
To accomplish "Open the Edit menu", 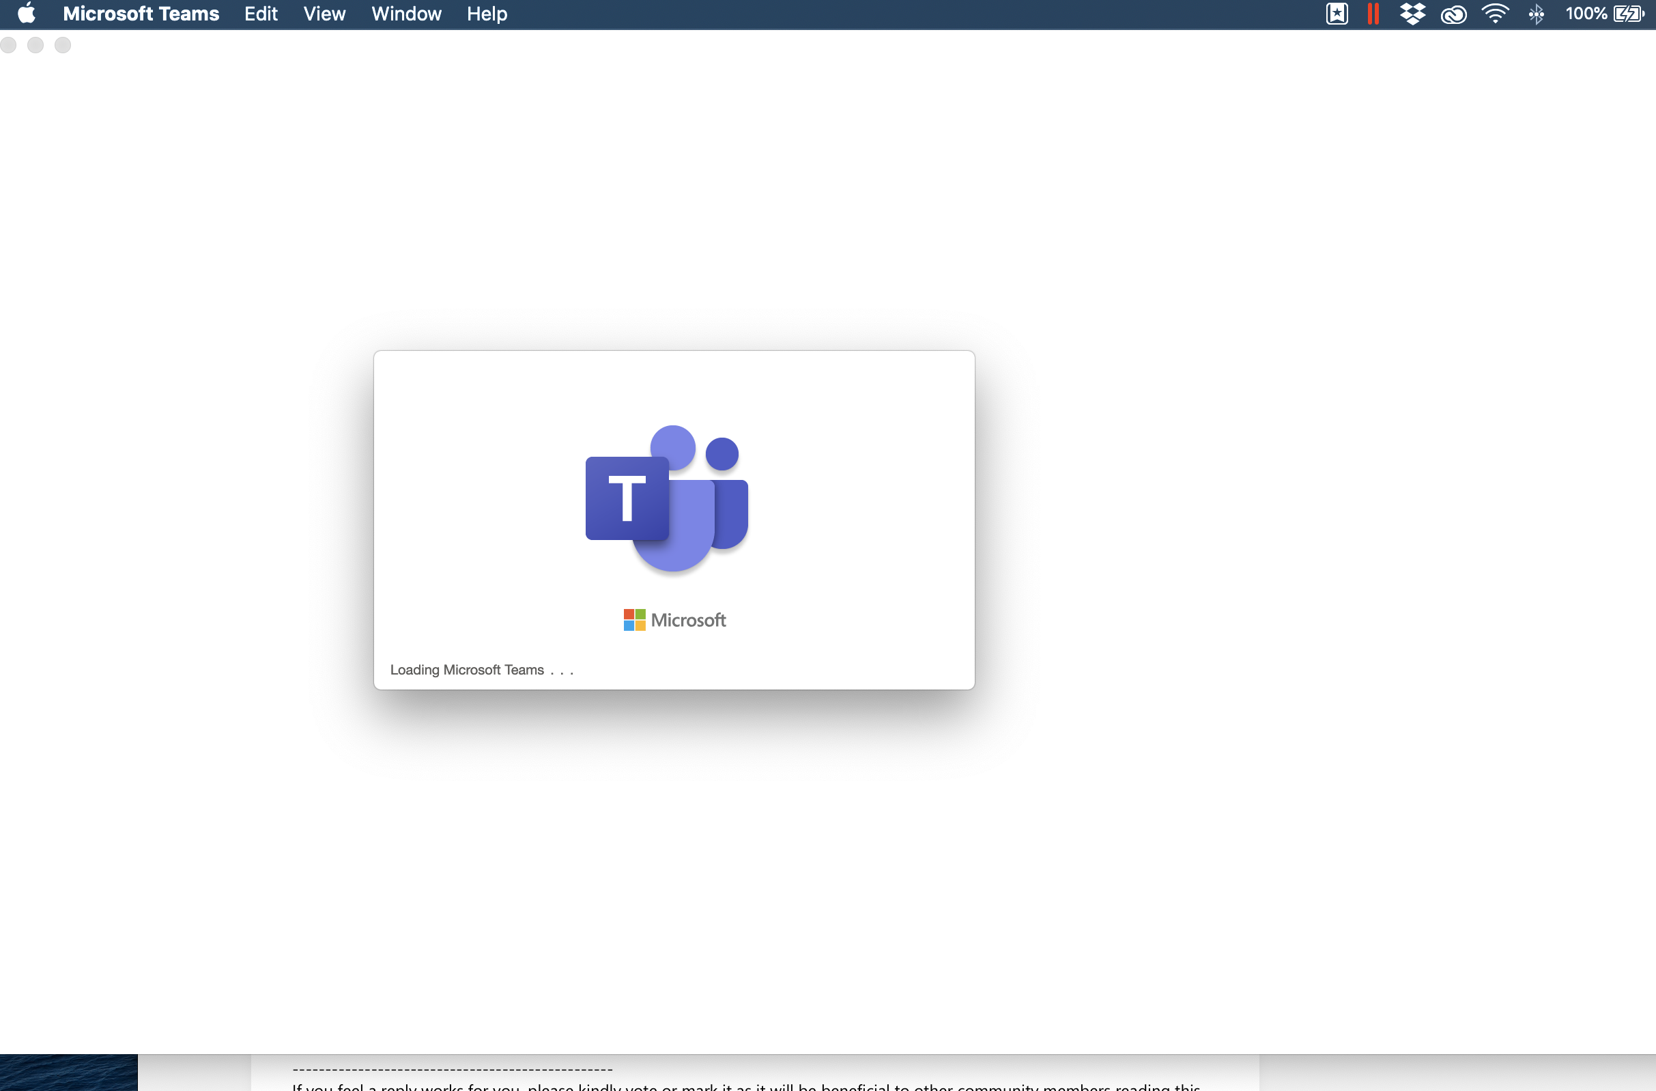I will 261,14.
